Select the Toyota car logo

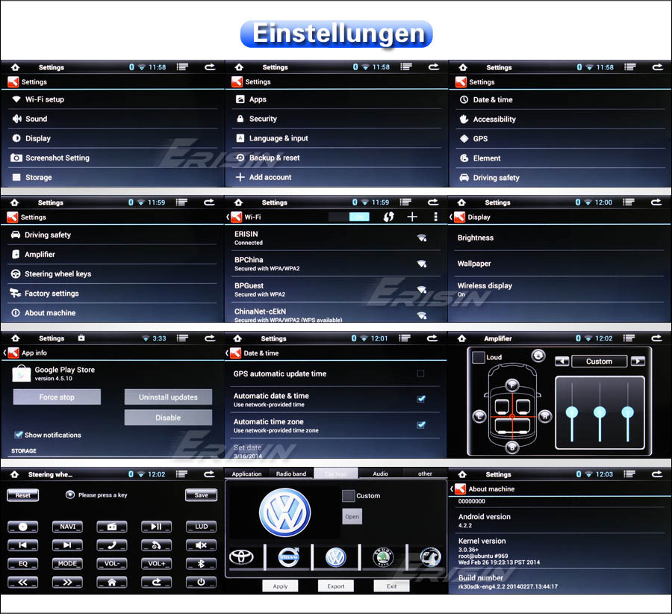(242, 557)
